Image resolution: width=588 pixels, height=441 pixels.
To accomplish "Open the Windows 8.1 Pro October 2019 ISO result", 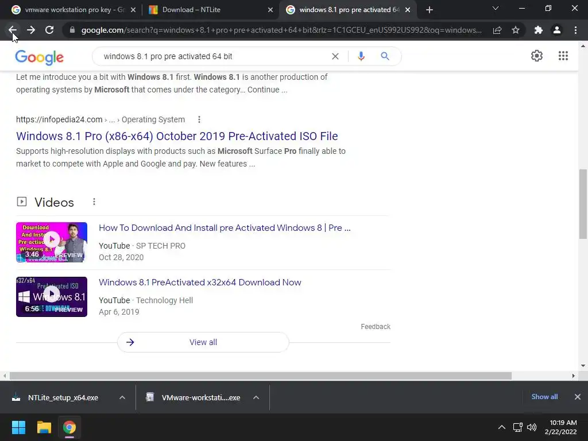I will [x=177, y=136].
